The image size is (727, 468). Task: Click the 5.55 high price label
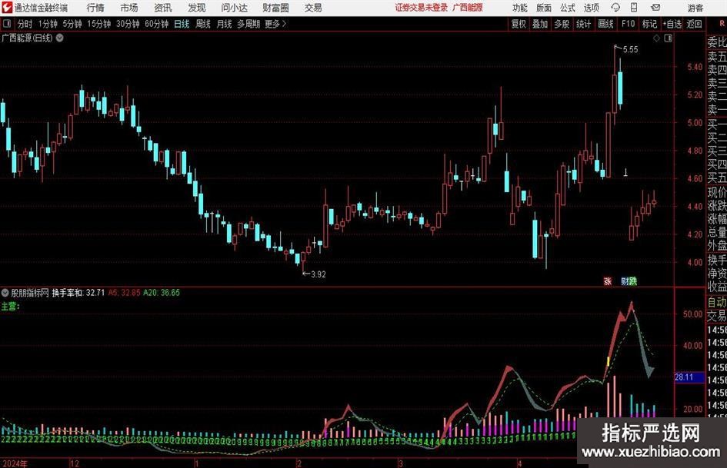[631, 49]
